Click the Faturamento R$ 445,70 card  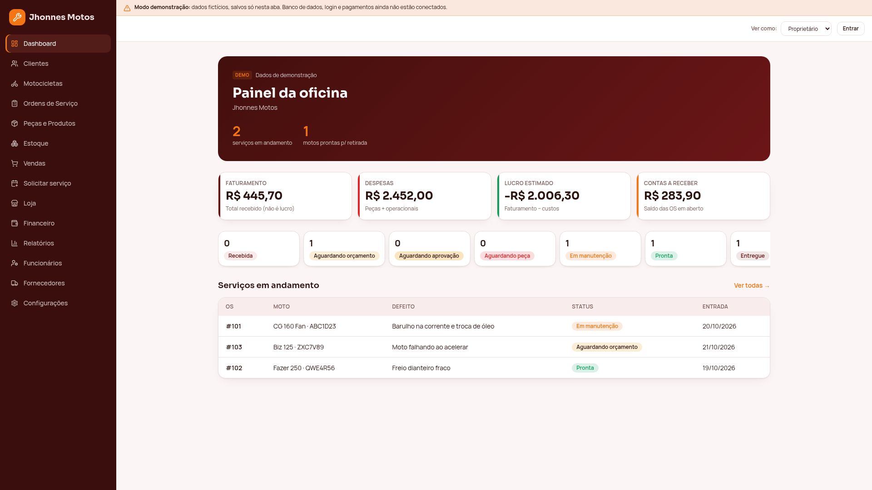tap(285, 196)
